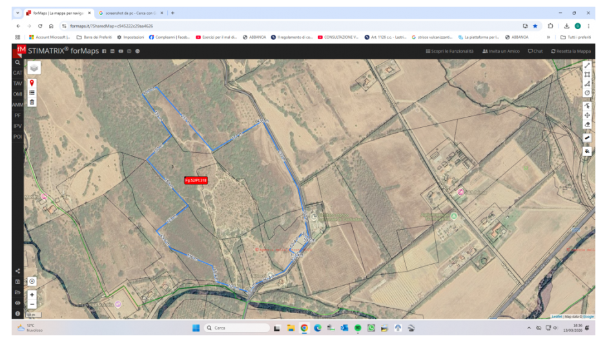Screen dimensions: 607x342
Task: Open the Tutti i preferiti folder
Action: tap(575, 37)
